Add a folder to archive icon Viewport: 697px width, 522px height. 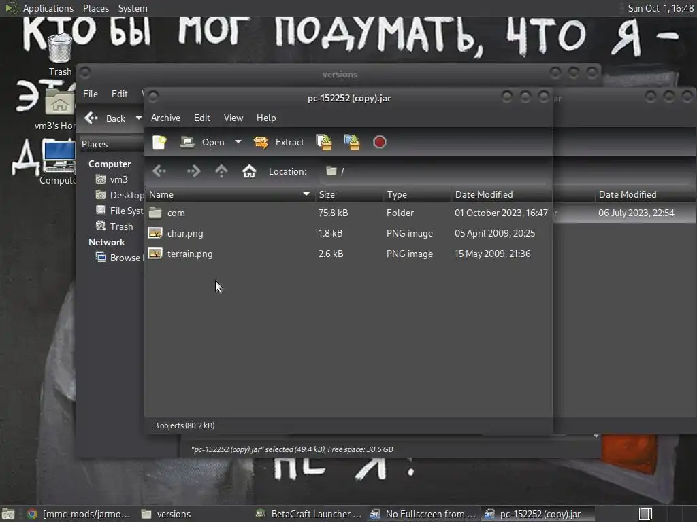352,142
